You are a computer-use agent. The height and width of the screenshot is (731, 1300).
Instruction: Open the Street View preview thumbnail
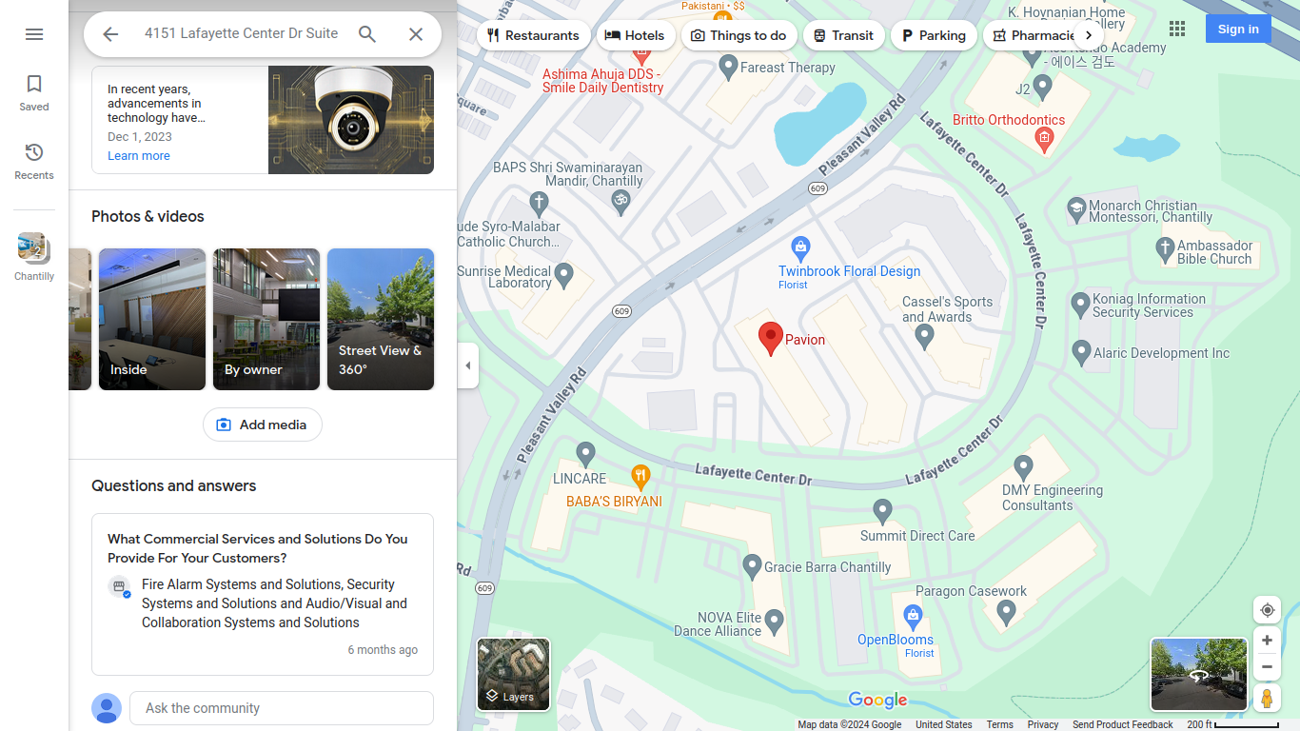click(1199, 675)
